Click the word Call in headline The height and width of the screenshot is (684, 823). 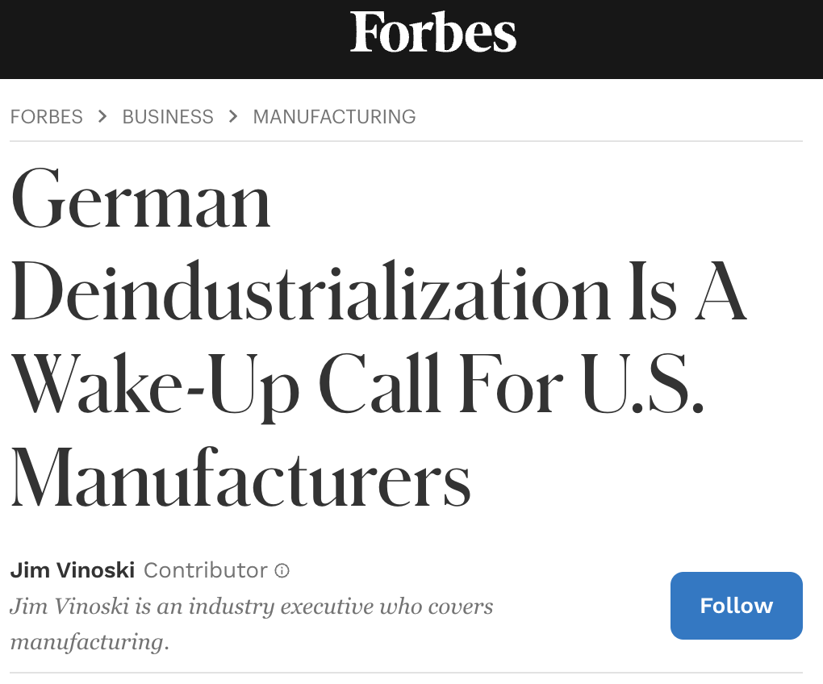point(399,386)
